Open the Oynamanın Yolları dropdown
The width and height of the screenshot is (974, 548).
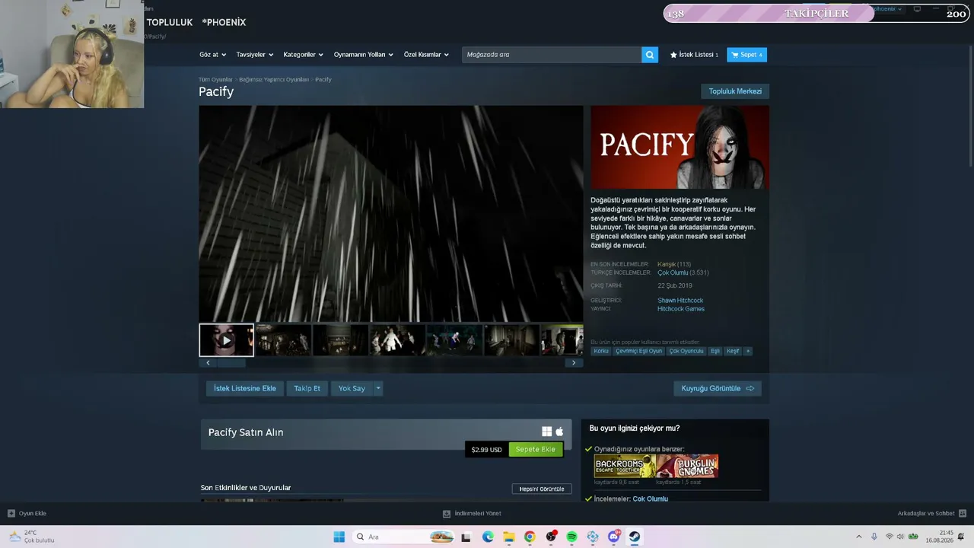pyautogui.click(x=364, y=55)
